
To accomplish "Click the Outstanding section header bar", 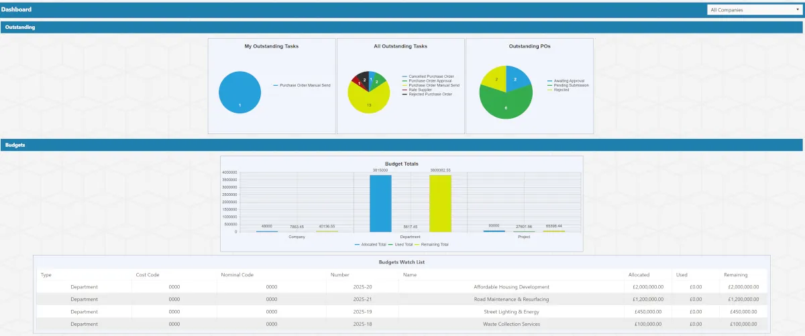I will click(x=401, y=27).
